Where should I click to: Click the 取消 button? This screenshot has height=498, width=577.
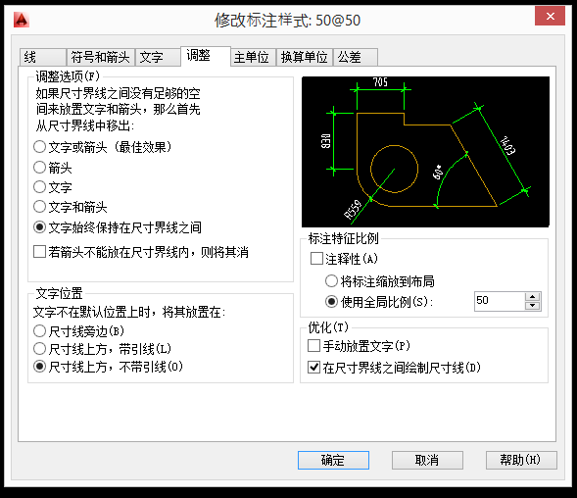click(427, 460)
